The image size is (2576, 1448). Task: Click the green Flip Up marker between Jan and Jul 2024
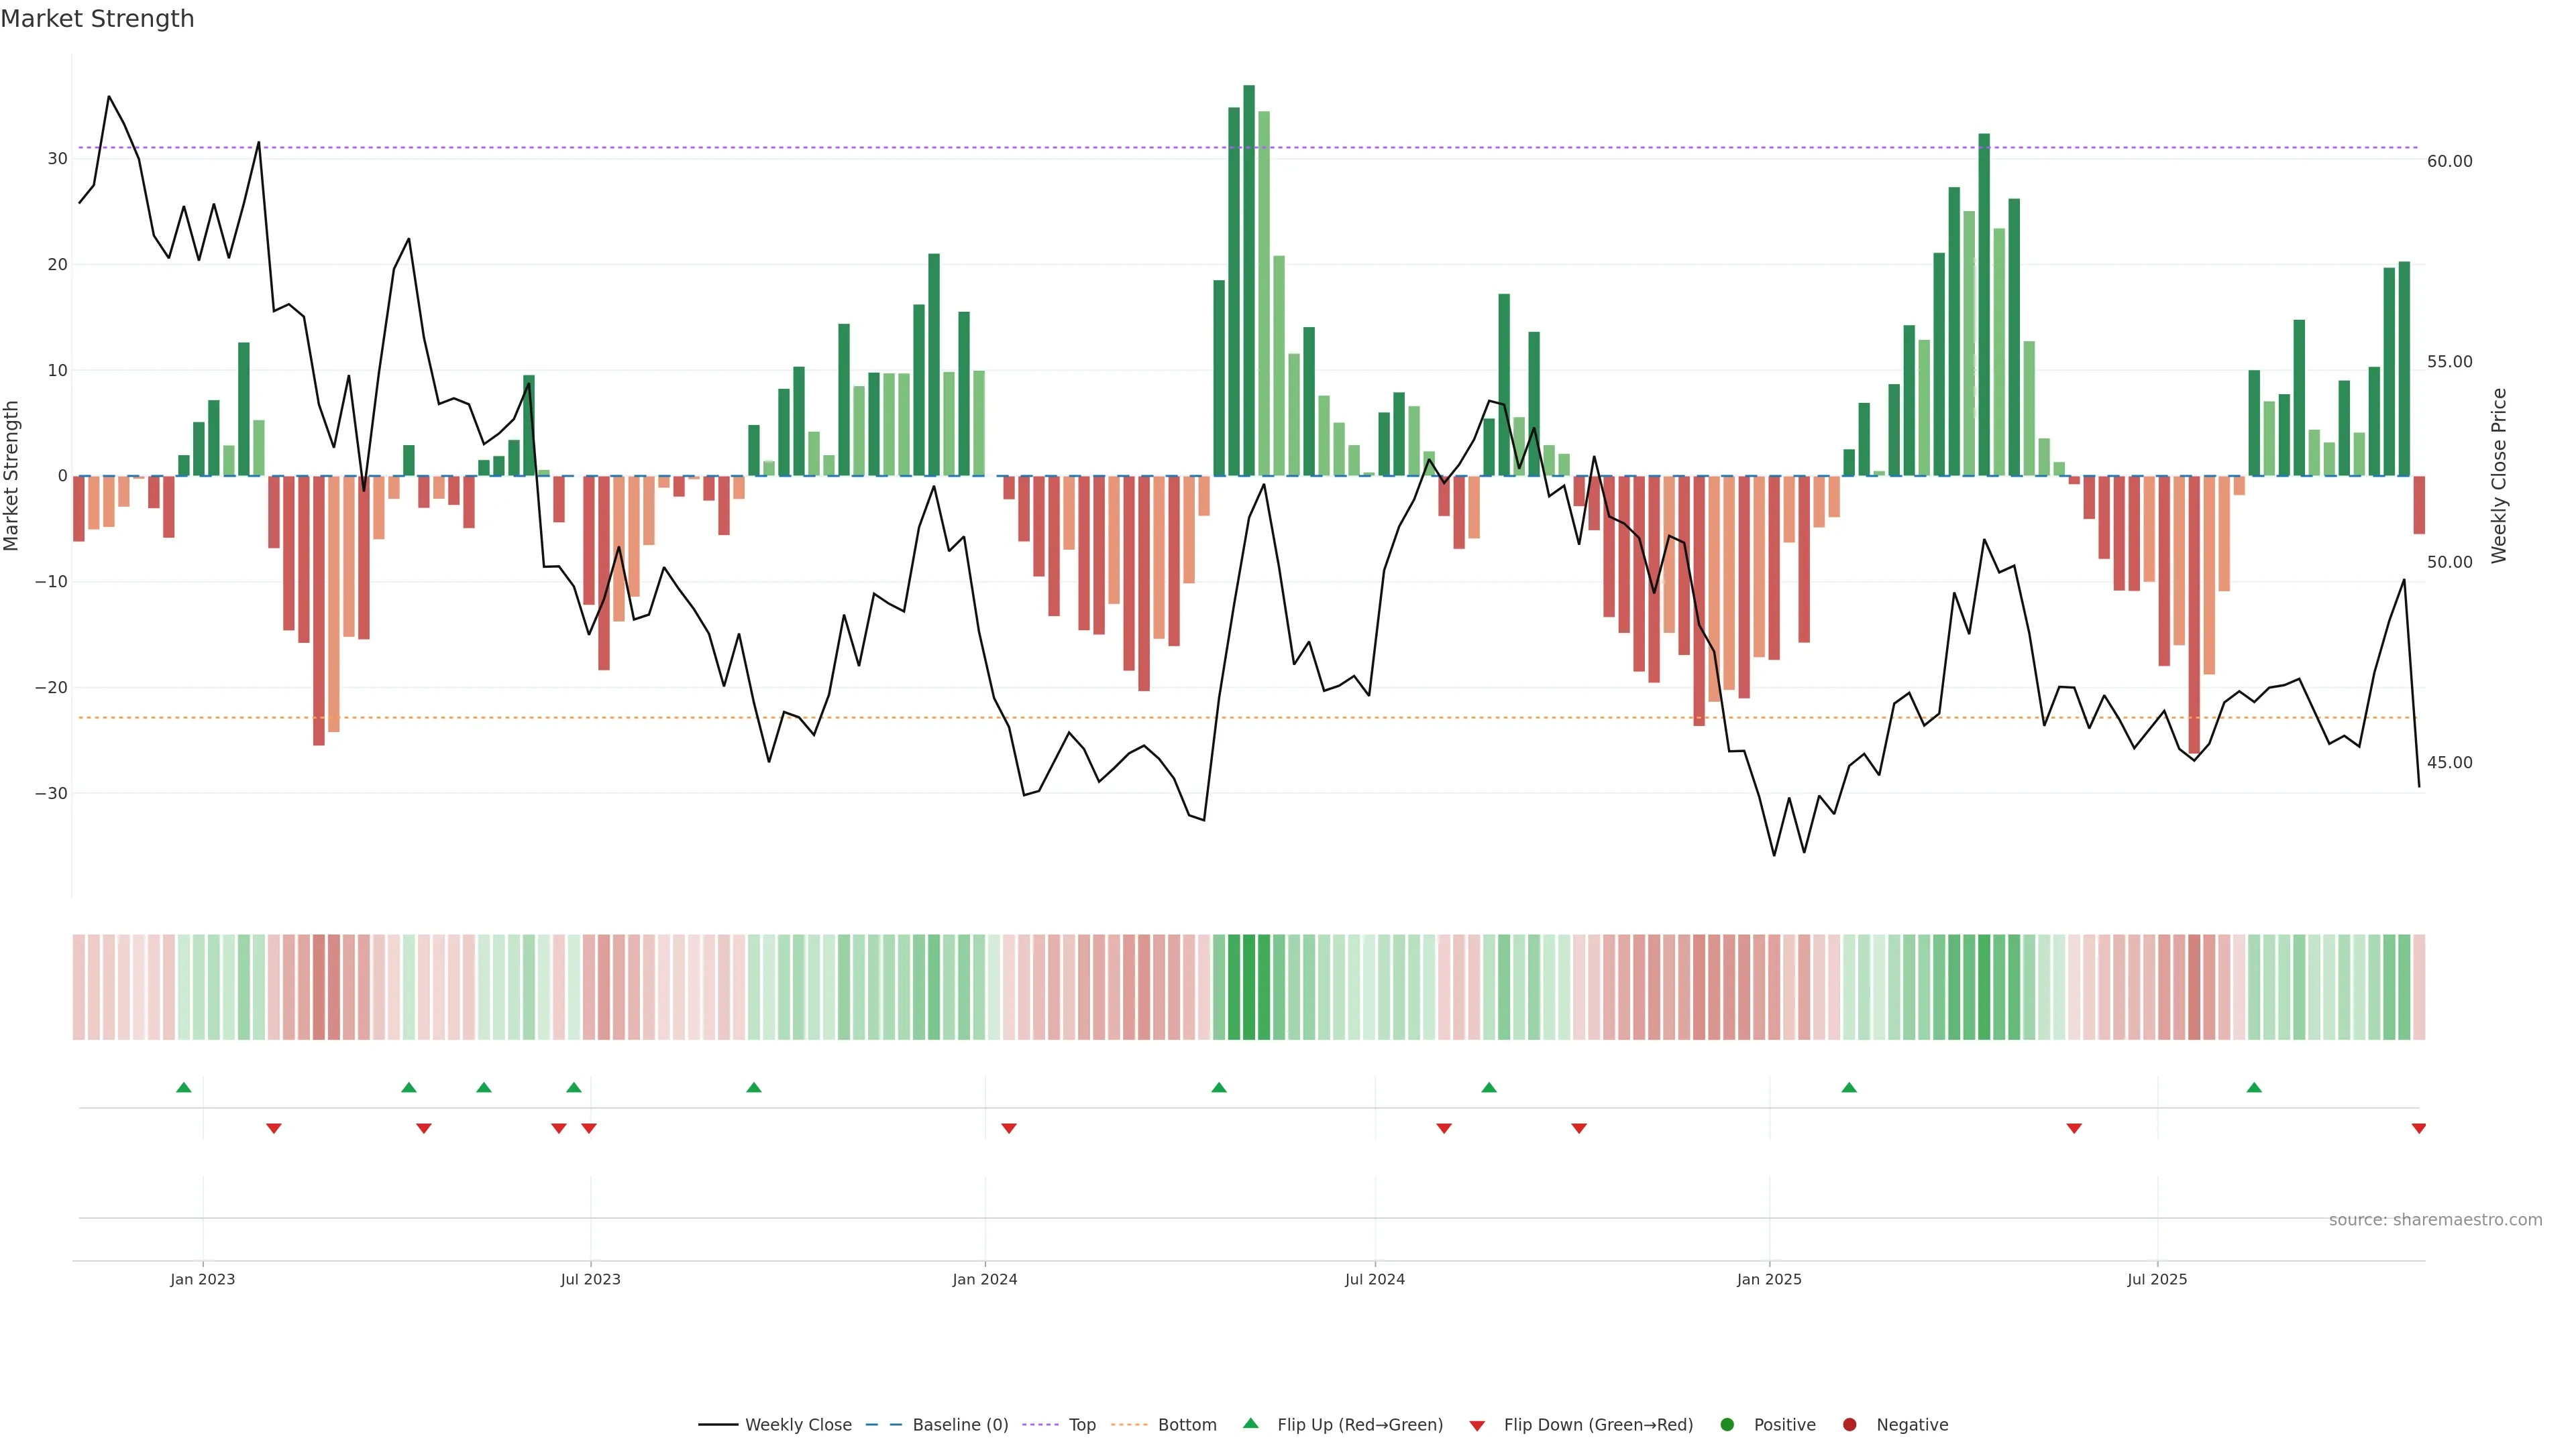tap(1219, 1087)
